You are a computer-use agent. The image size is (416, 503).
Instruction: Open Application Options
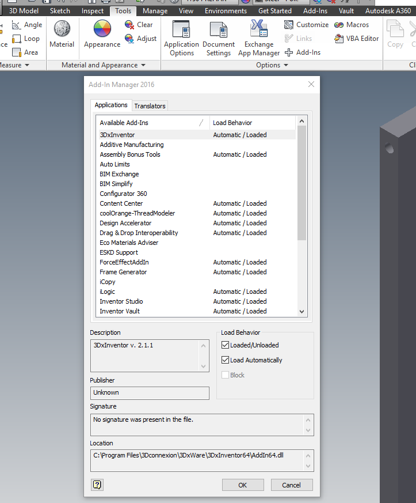pos(182,38)
